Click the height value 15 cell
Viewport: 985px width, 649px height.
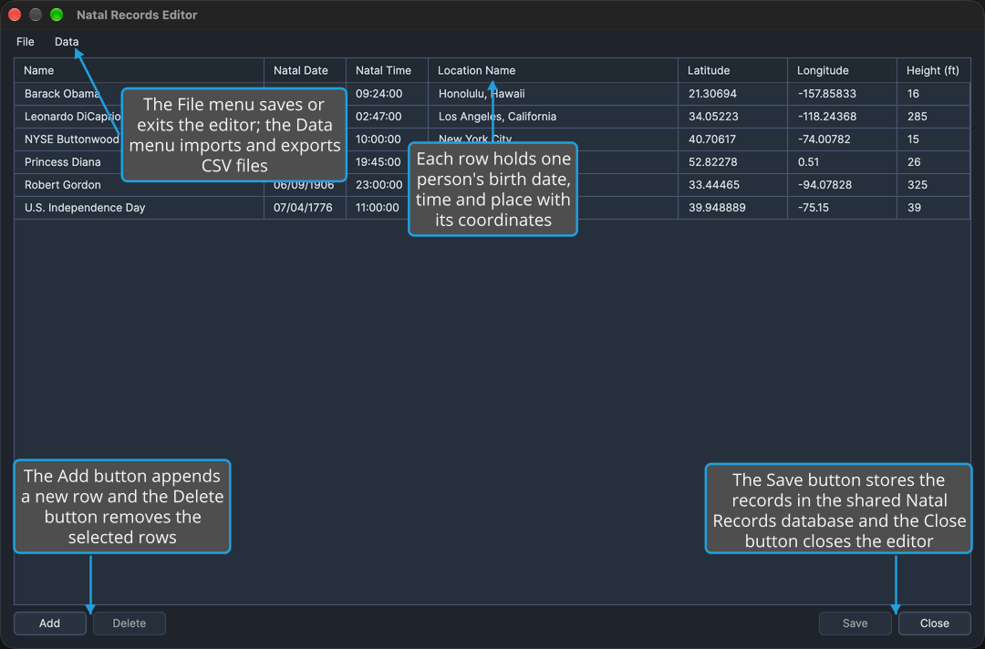pyautogui.click(x=934, y=139)
